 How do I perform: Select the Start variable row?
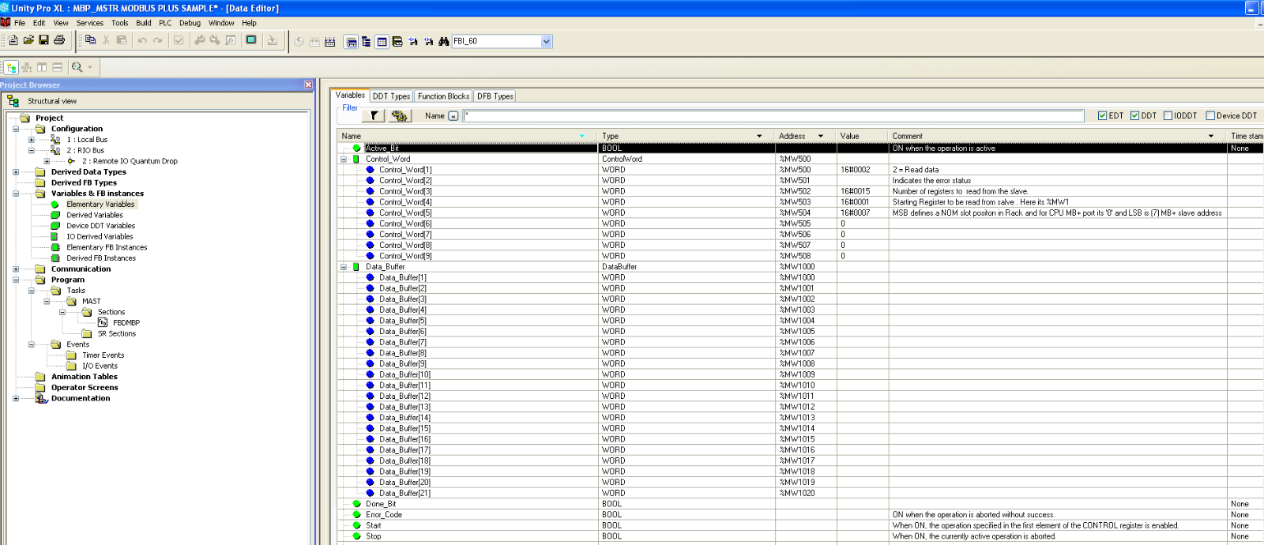(800, 525)
